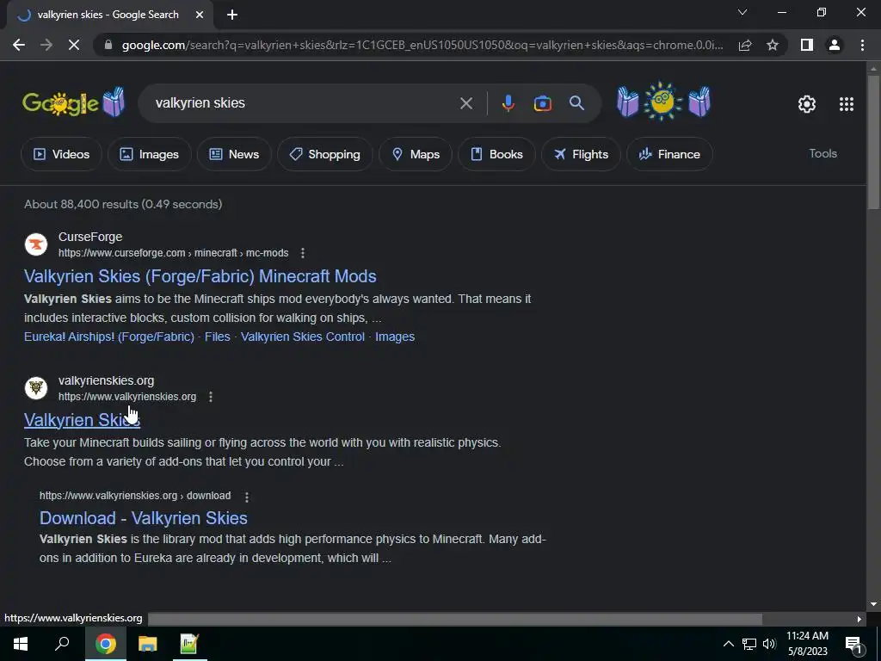
Task: Switch to the Flights filter
Action: [x=581, y=154]
